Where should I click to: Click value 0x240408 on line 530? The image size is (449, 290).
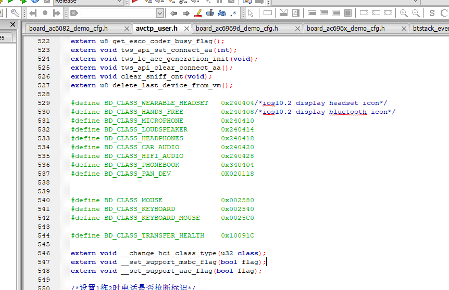point(238,112)
